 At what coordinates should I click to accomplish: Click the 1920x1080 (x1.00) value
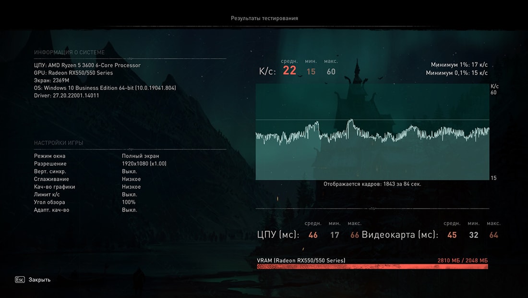[x=144, y=163]
